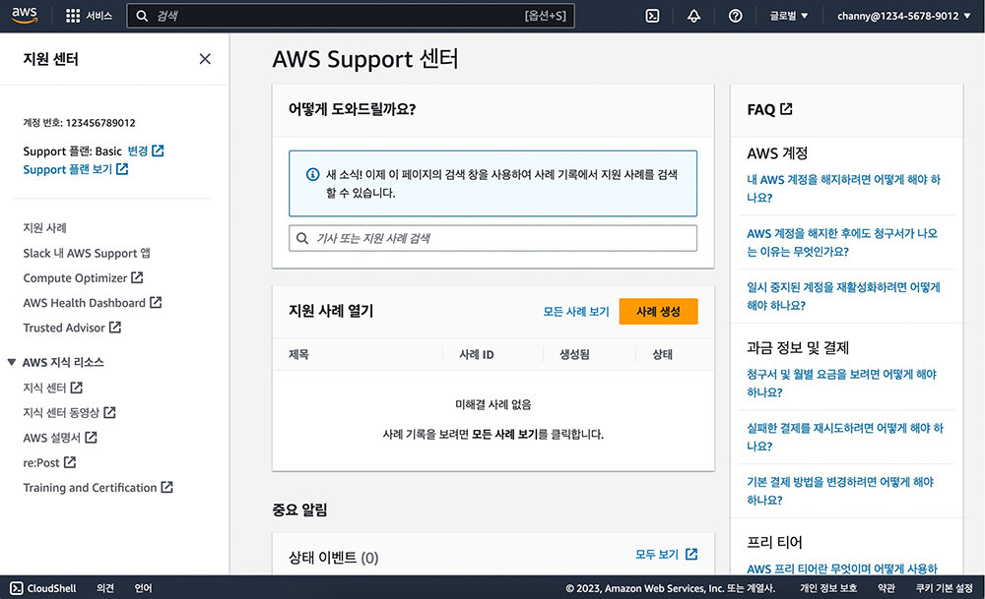Open Trusted Advisor from the sidebar

coord(64,328)
